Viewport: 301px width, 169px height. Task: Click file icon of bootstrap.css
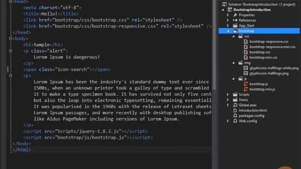coord(246,52)
